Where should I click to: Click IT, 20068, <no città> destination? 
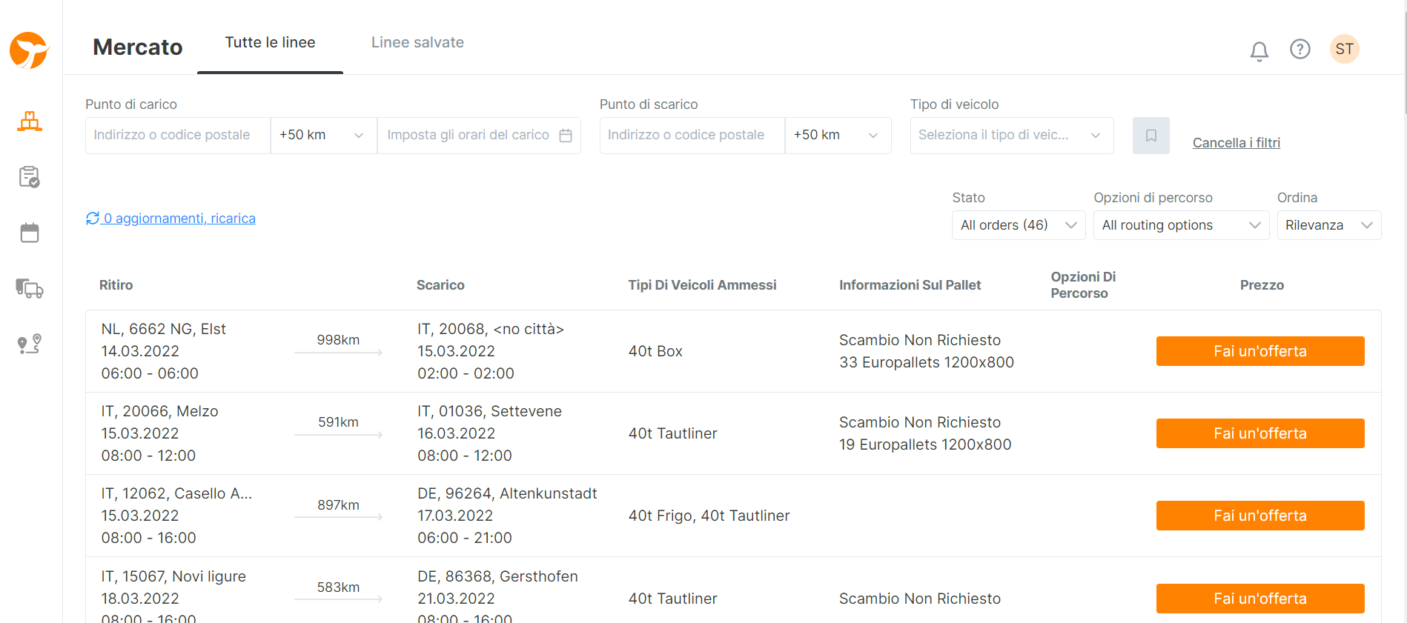pyautogui.click(x=490, y=329)
